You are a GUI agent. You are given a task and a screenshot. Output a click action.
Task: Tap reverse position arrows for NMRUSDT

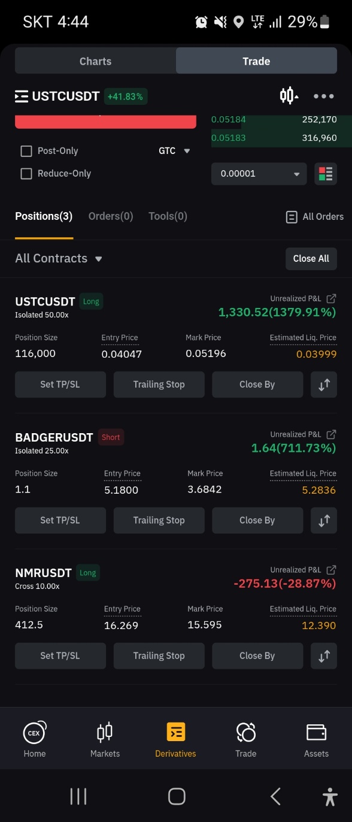(324, 656)
